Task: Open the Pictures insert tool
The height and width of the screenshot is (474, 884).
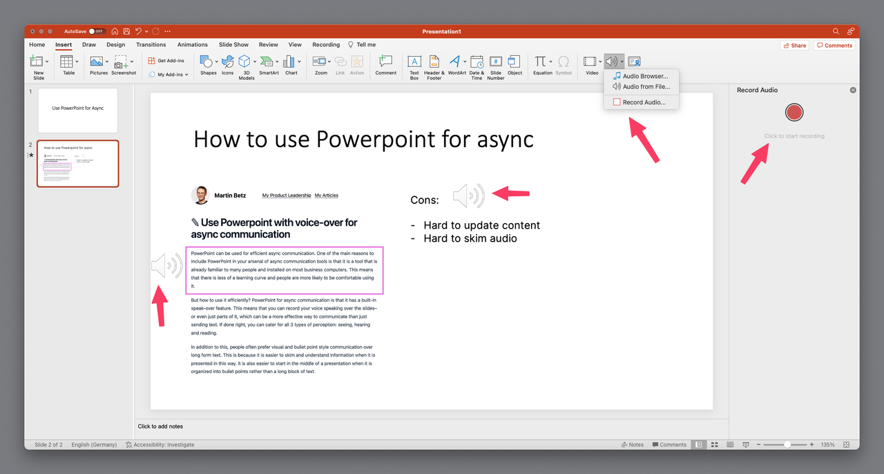Action: coord(97,61)
